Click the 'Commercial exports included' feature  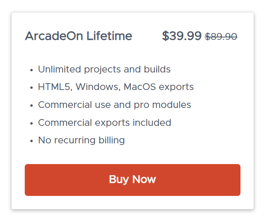click(104, 123)
